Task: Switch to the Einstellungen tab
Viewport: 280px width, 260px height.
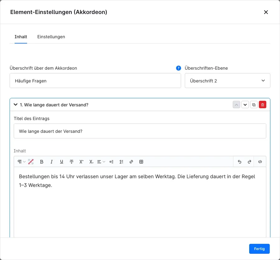Action: [51, 37]
